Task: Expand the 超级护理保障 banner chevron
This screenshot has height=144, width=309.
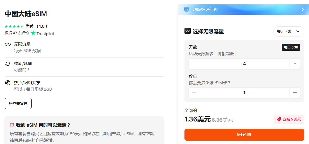Action: point(303,10)
